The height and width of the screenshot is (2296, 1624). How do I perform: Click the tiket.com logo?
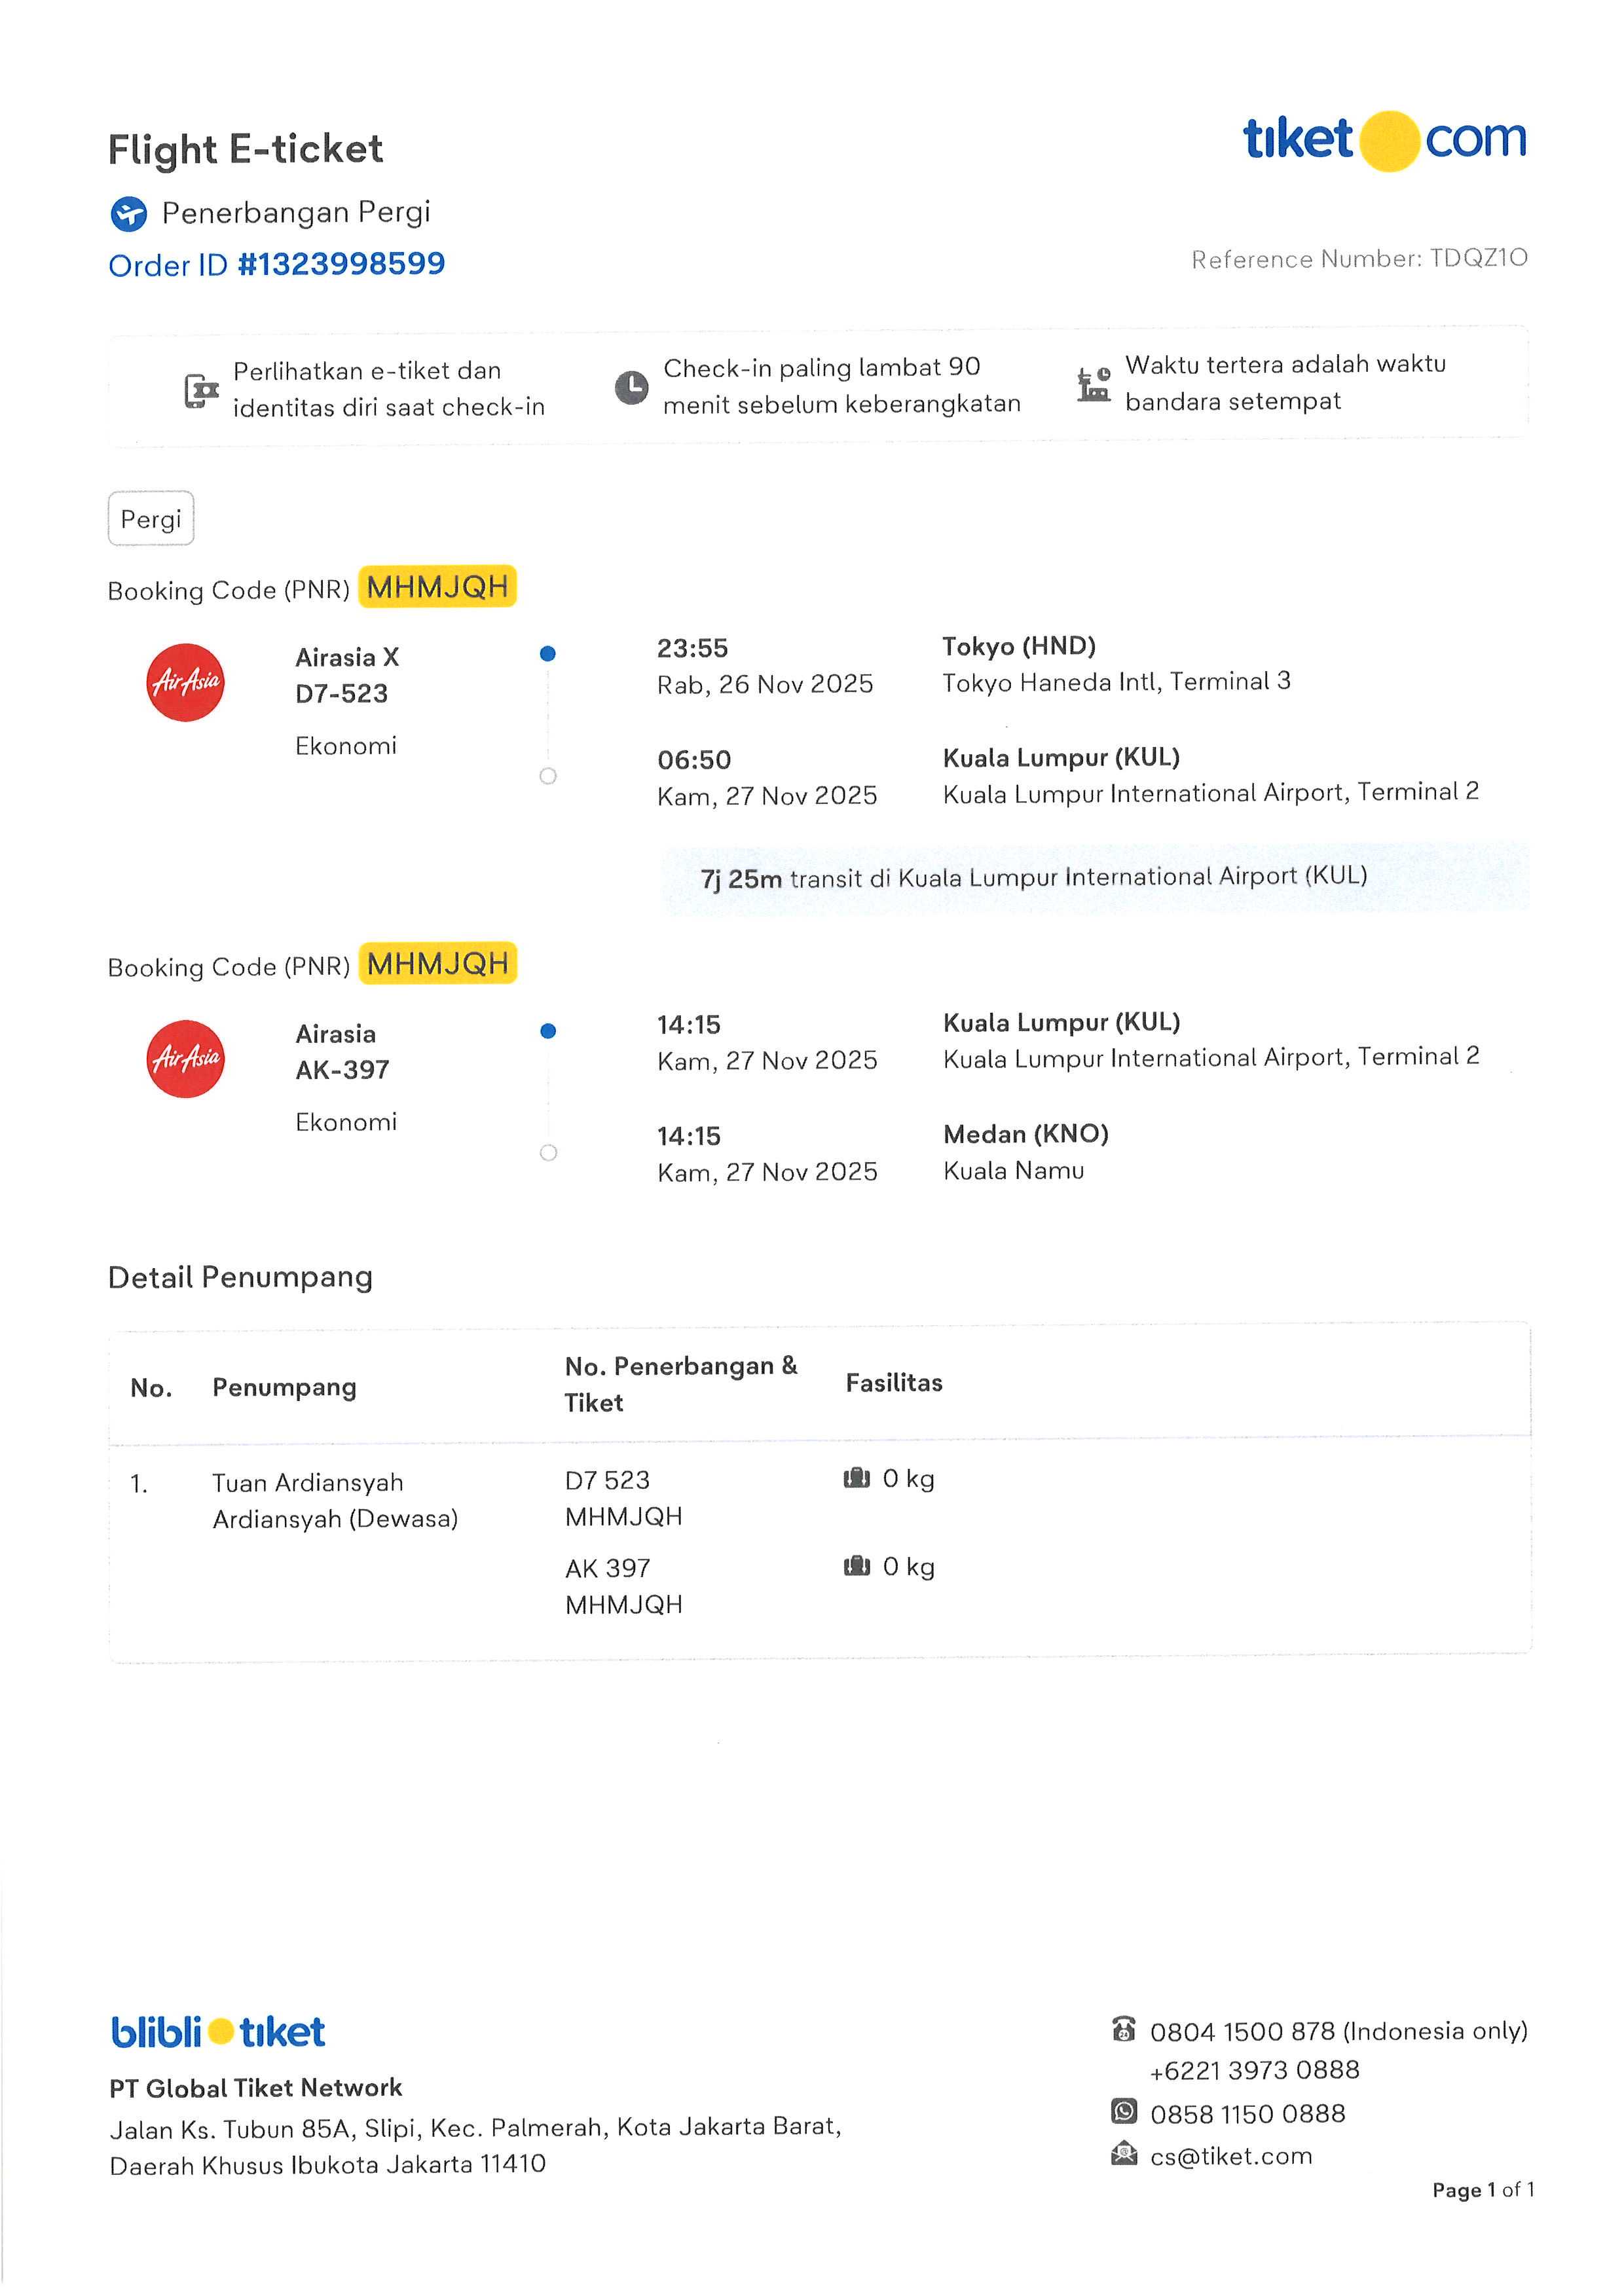pos(1384,140)
